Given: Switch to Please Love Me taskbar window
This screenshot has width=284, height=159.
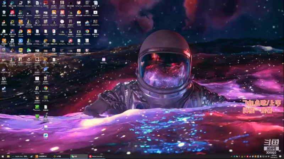Looking at the screenshot, I should [x=97, y=156].
